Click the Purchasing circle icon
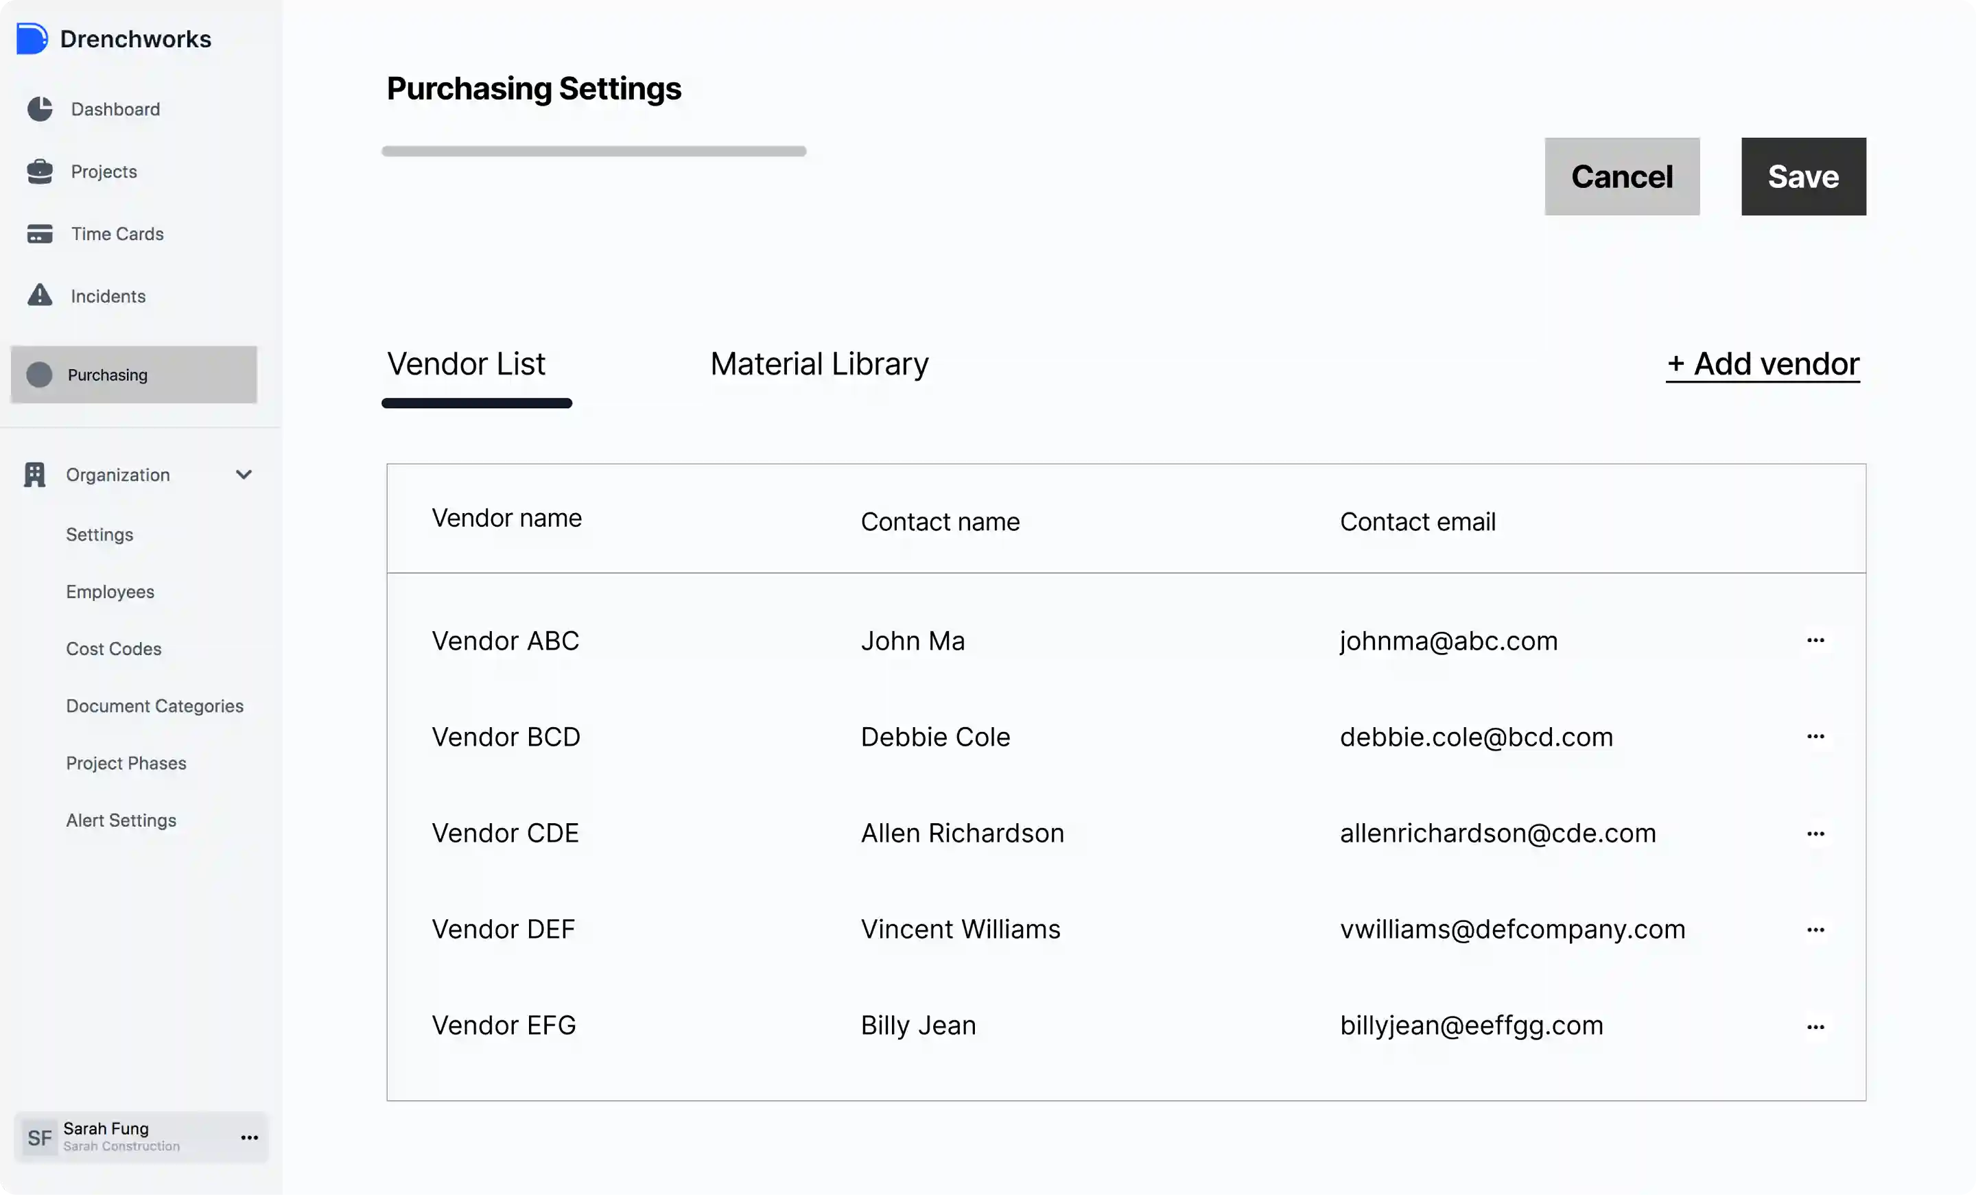The width and height of the screenshot is (1976, 1195). point(39,375)
